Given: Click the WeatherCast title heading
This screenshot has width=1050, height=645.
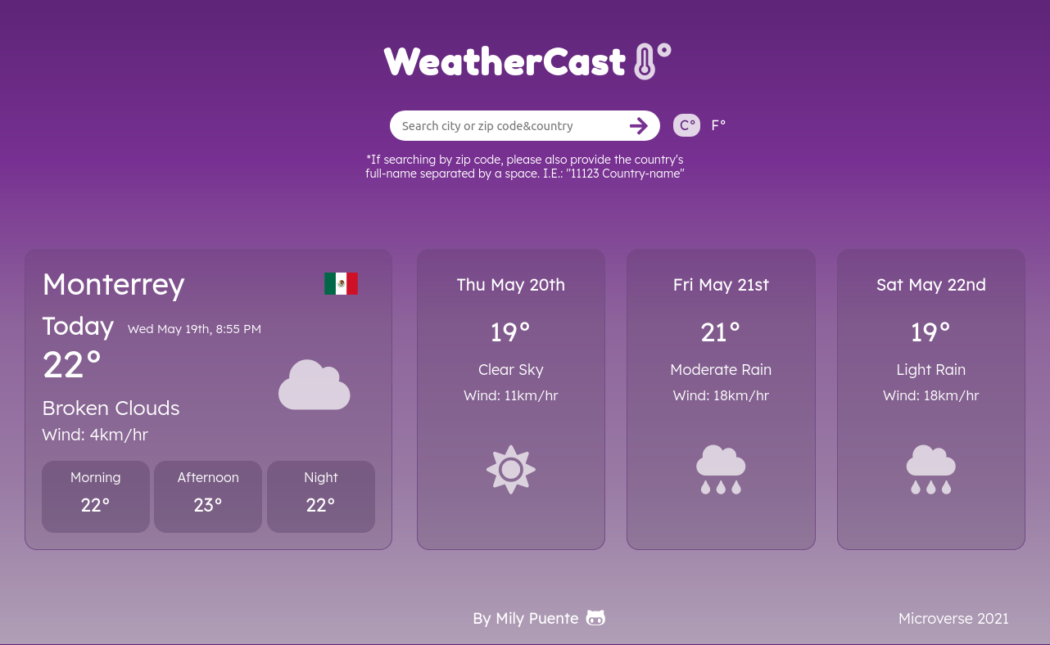Looking at the screenshot, I should (505, 61).
